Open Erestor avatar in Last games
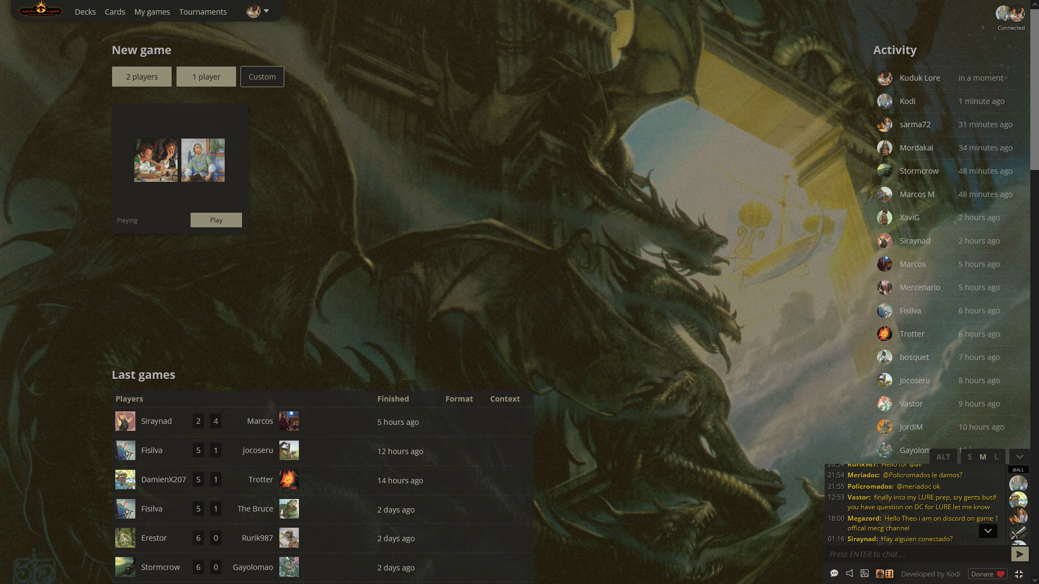The width and height of the screenshot is (1039, 584). (x=125, y=538)
